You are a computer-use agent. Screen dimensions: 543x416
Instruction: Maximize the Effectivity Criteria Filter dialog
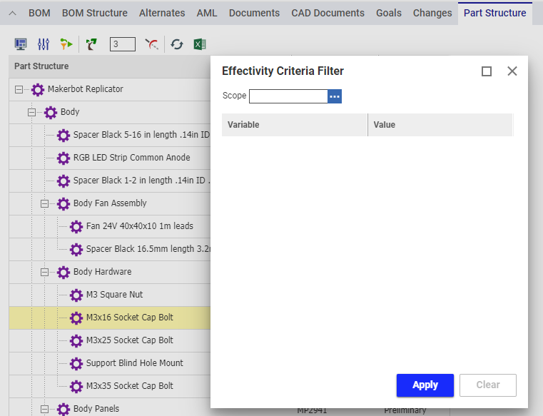487,71
